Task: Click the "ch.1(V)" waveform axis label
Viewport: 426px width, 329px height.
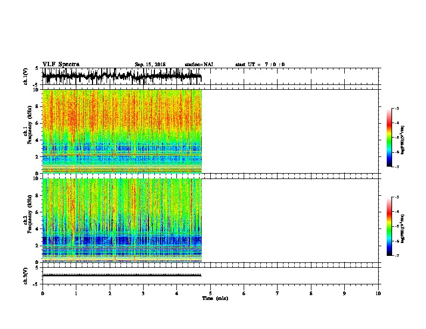Action: tap(25, 76)
